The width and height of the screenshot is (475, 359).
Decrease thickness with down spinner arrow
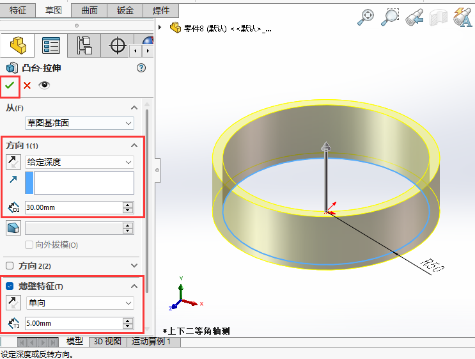128,326
